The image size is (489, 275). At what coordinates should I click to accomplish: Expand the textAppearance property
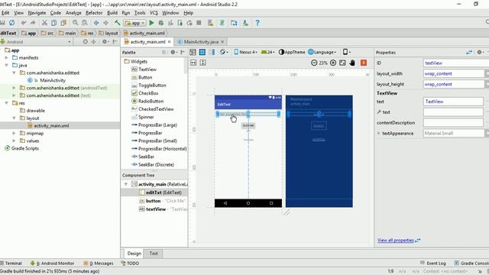[x=379, y=133]
